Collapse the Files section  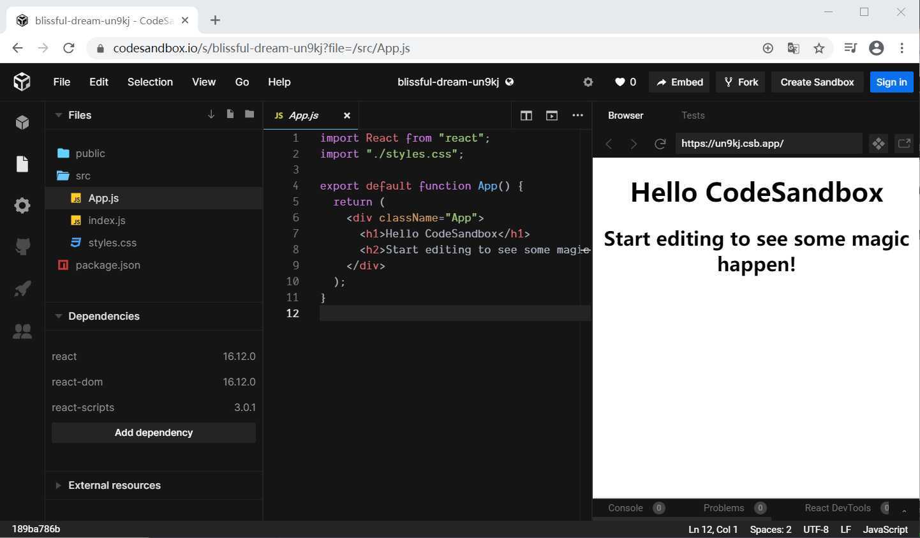pos(59,115)
